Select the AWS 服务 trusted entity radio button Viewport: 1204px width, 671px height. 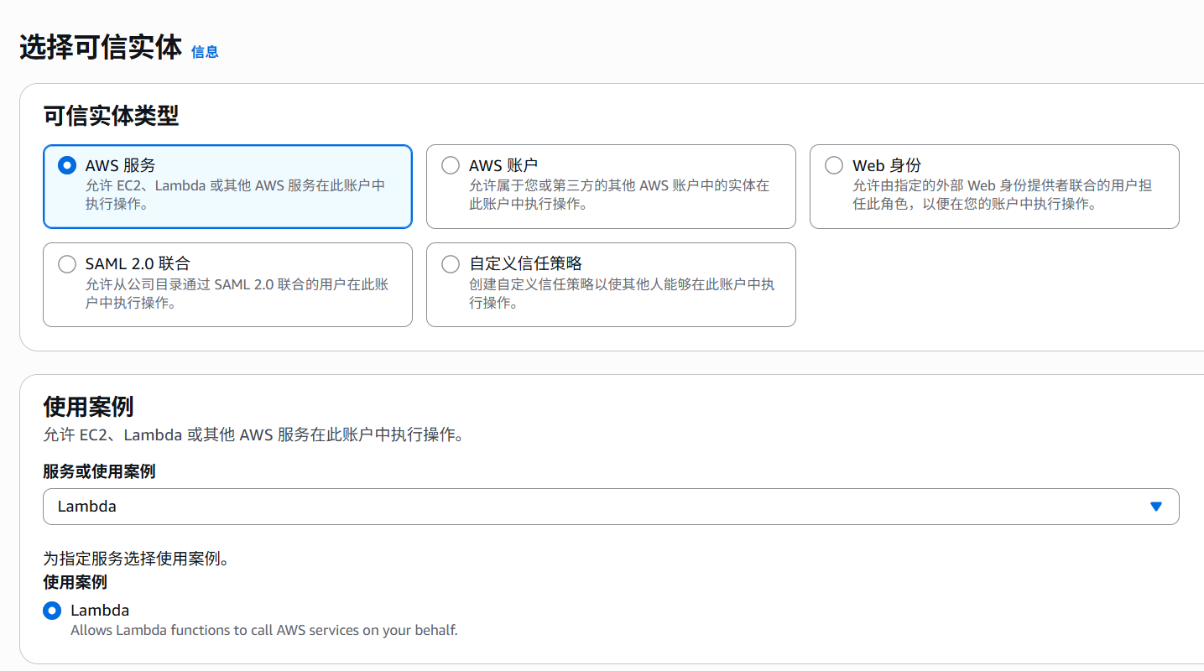[67, 165]
